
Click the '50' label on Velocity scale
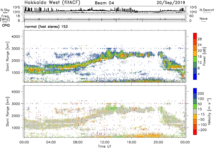(200, 104)
